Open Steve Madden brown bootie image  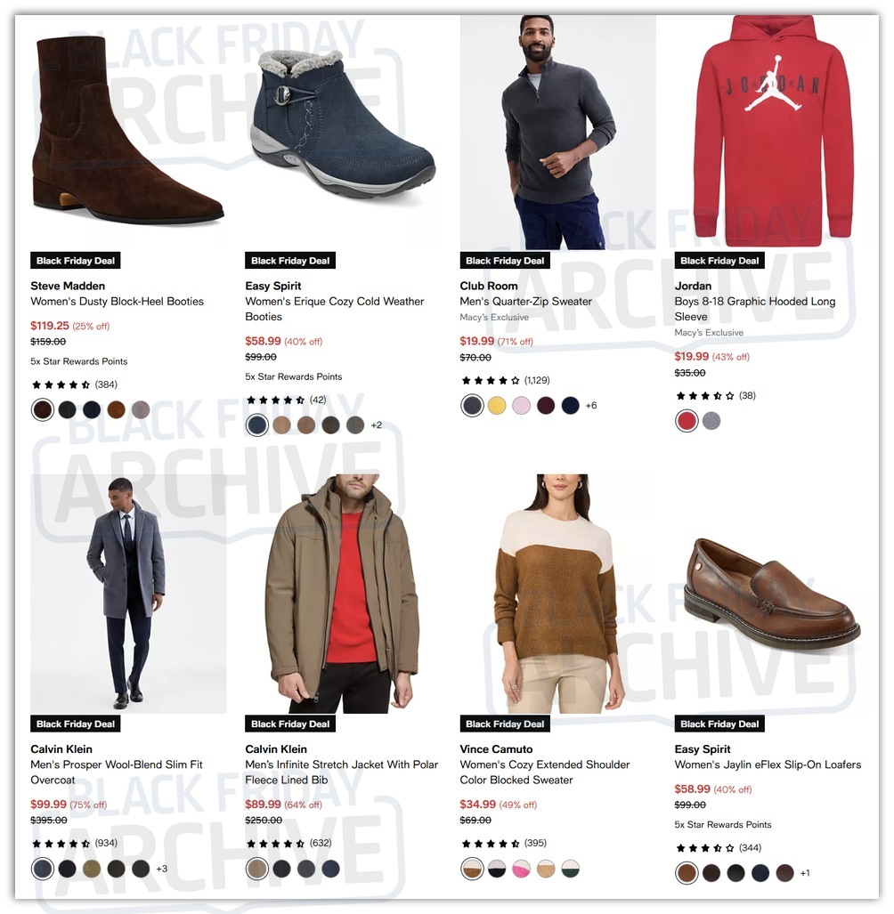click(x=128, y=133)
